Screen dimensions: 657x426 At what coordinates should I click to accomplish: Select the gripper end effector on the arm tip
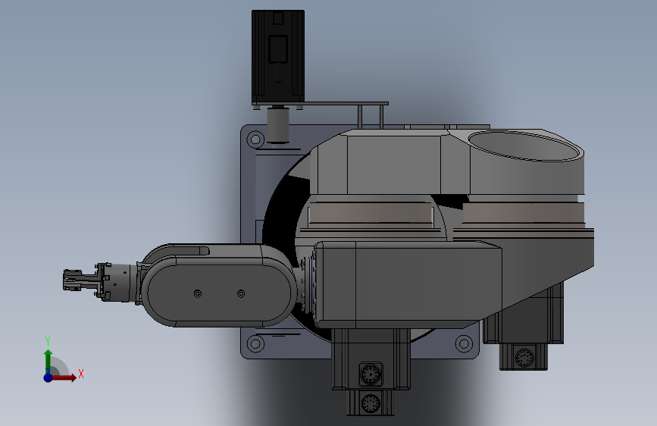(82, 281)
